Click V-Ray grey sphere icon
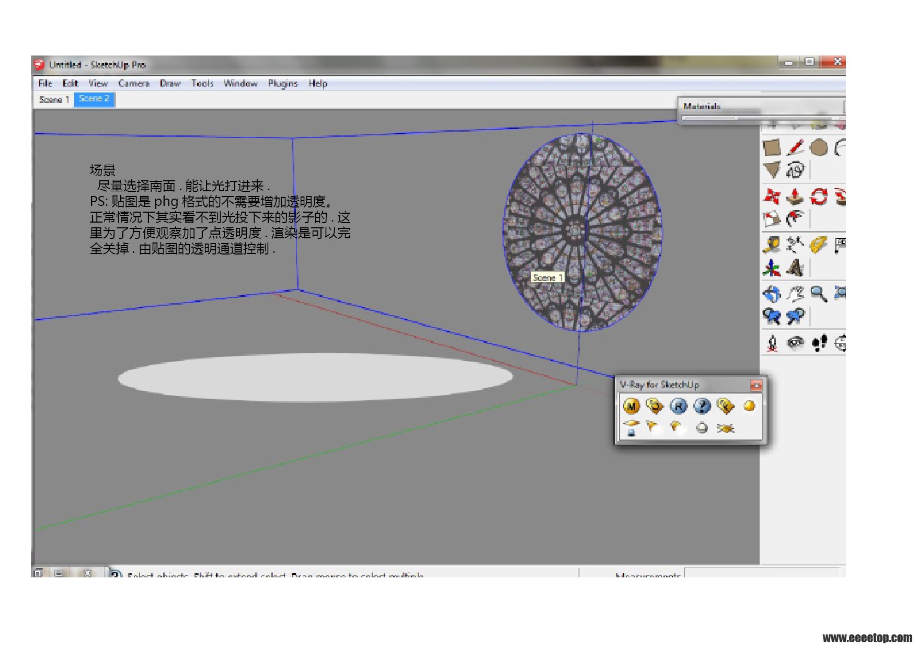The image size is (917, 648). pos(702,428)
